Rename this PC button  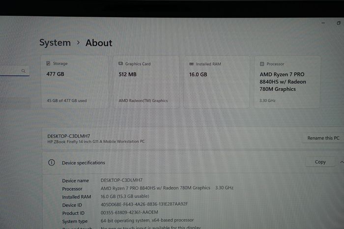click(x=323, y=138)
